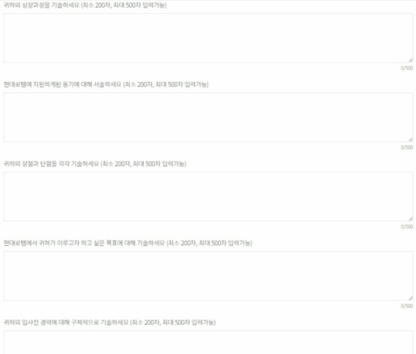The image size is (416, 354).
Task: Click resize grip on 지원 동기 text area
Action: click(x=411, y=139)
